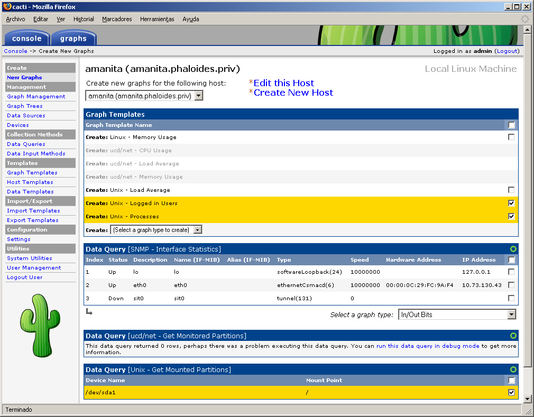Switch to the graphs tab
This screenshot has width=534, height=417.
pos(73,38)
